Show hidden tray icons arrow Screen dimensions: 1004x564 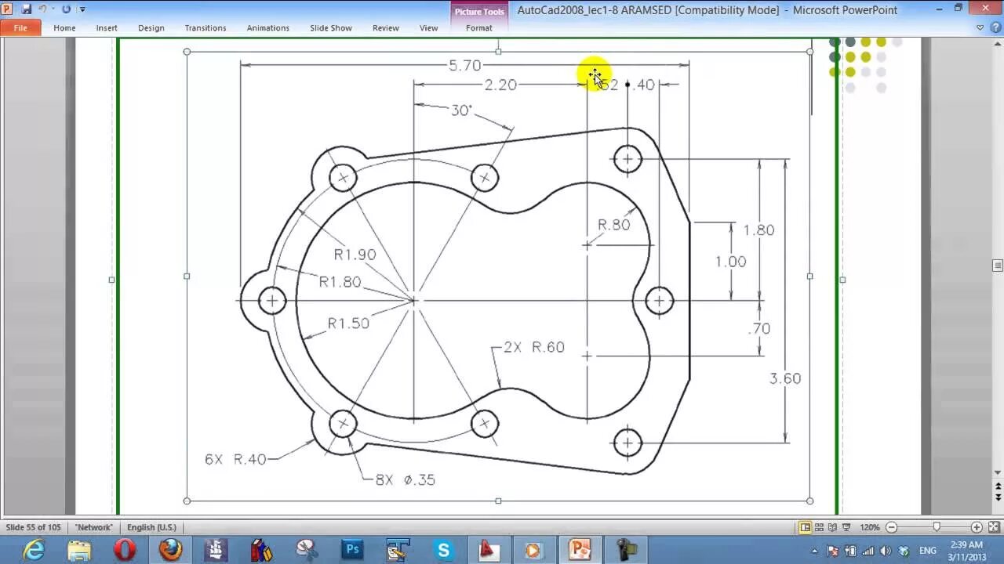click(x=815, y=551)
